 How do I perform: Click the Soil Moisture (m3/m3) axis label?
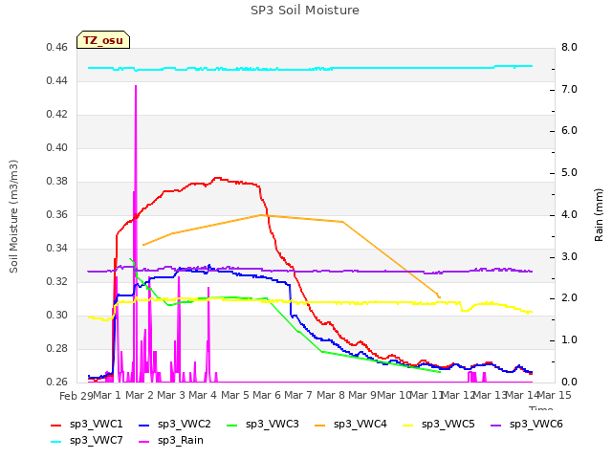[13, 216]
